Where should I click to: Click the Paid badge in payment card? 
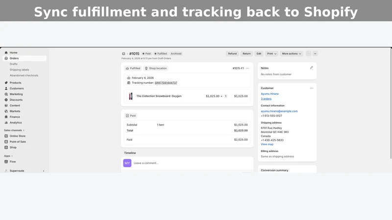pos(131,116)
